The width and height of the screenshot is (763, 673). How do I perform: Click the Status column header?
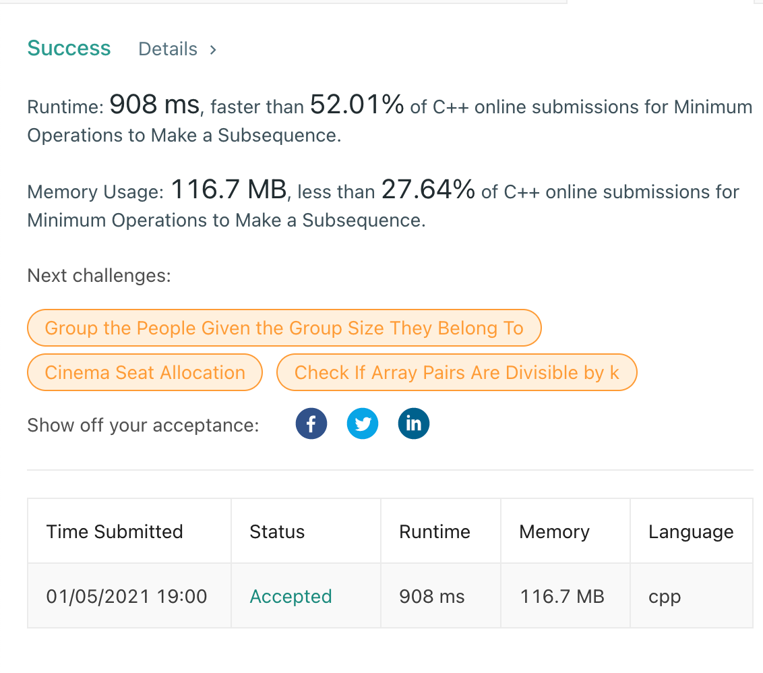click(x=277, y=531)
